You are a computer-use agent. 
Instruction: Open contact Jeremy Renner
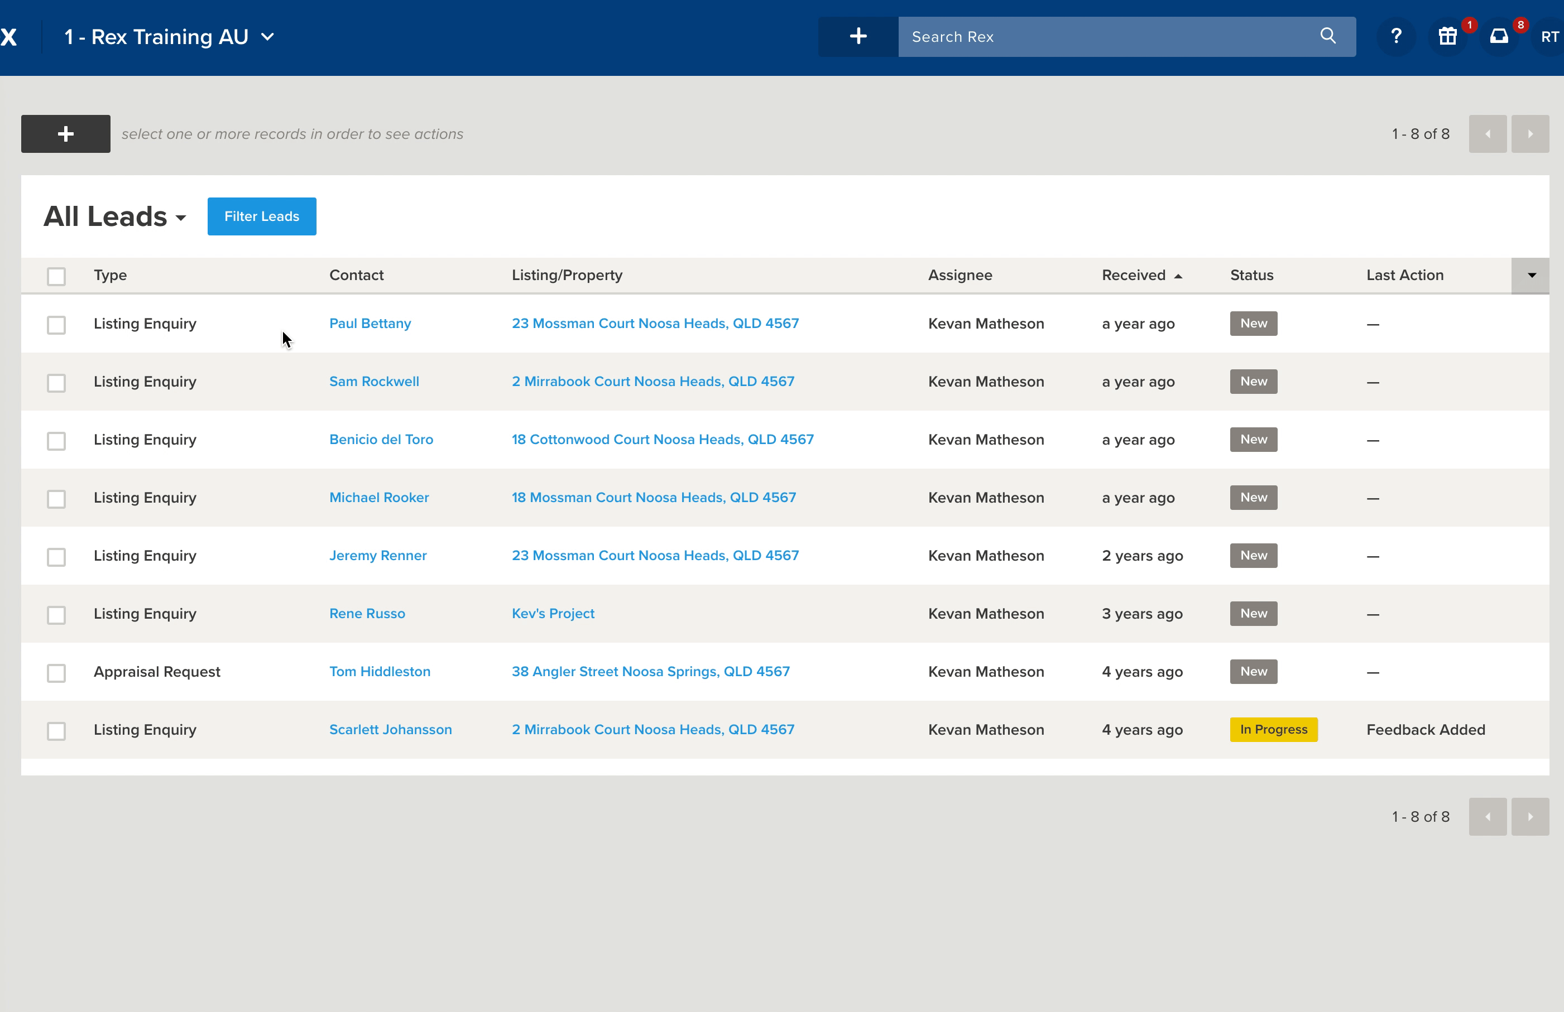pos(378,556)
